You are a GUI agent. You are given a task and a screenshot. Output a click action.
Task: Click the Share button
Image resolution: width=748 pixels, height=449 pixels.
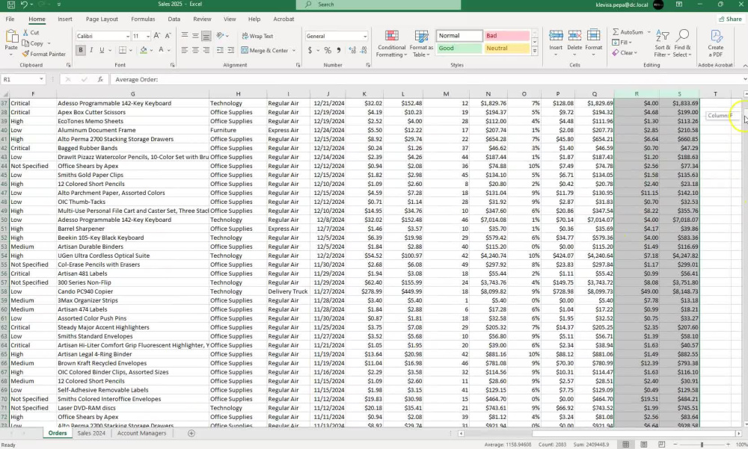point(730,19)
